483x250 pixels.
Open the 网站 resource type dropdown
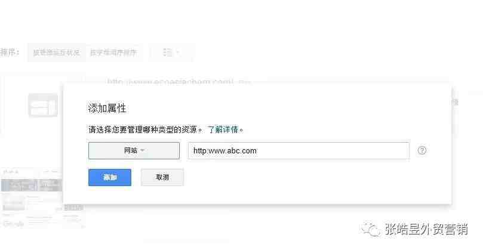click(x=134, y=150)
